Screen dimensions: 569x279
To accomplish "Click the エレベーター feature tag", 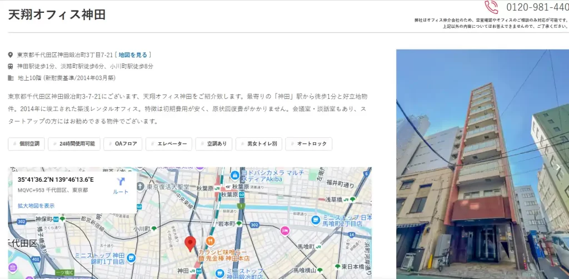I will coord(169,144).
